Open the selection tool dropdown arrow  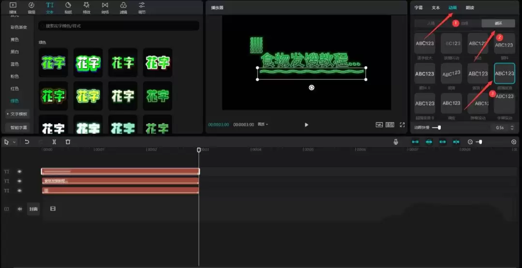click(x=14, y=142)
